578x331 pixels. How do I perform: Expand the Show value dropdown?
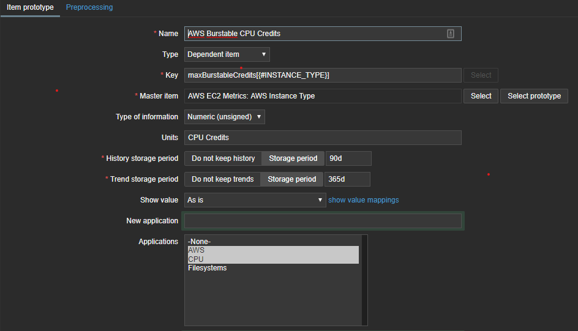(x=255, y=200)
